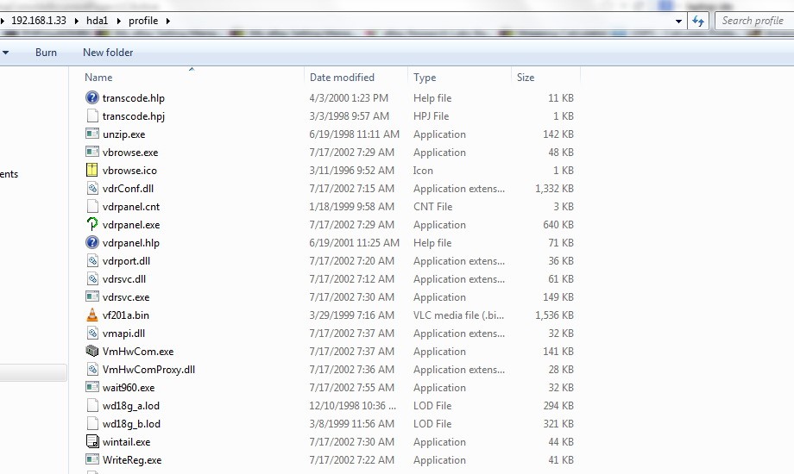Select the transcode.hlp help file icon
This screenshot has width=794, height=474.
92,98
